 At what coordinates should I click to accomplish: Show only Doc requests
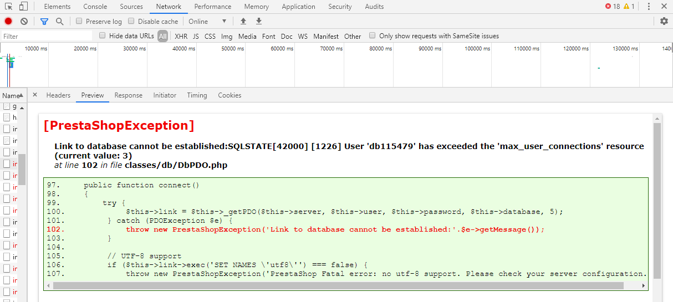287,36
